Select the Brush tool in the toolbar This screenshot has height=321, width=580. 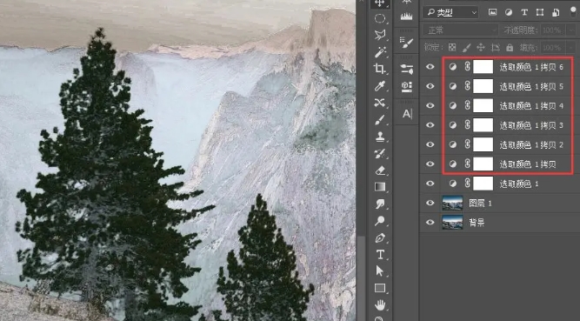click(380, 119)
